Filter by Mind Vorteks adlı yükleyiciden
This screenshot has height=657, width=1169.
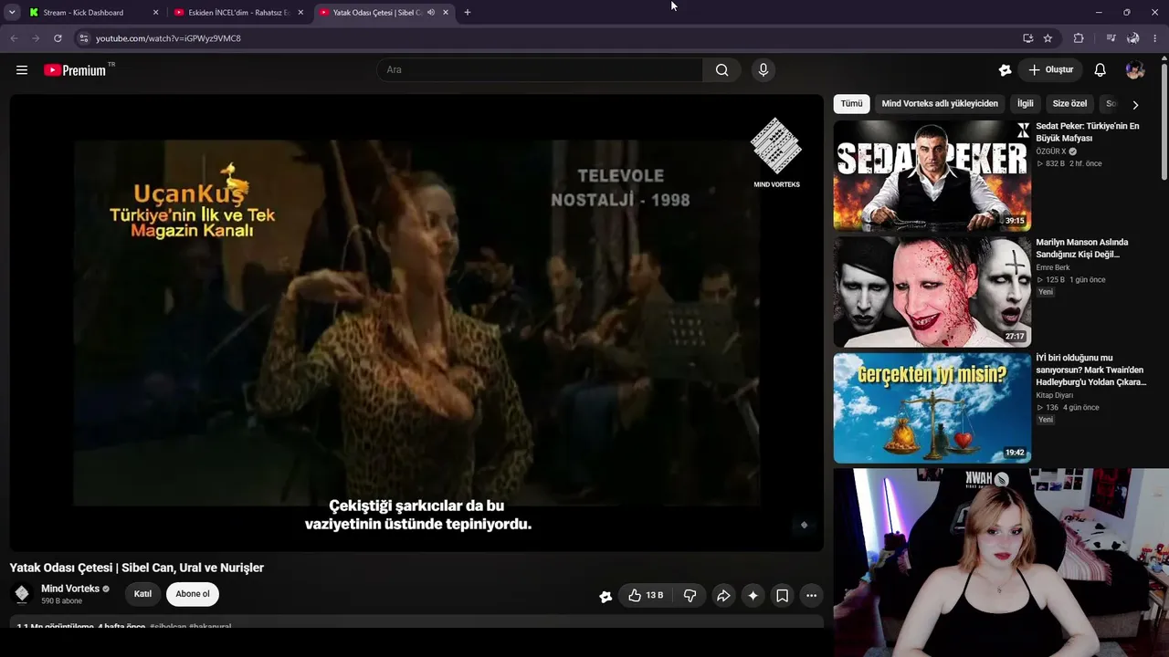tap(940, 104)
